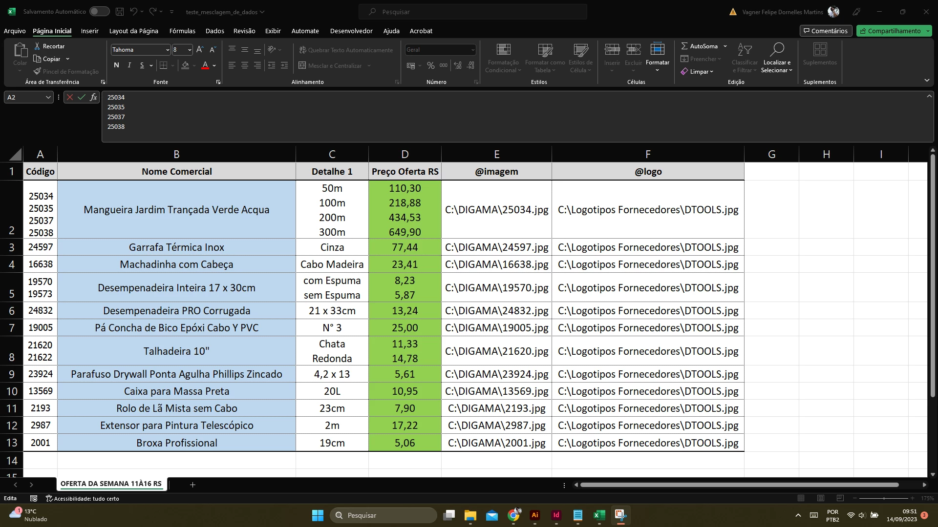938x527 pixels.
Task: Switch to the Dados tab
Action: (214, 31)
